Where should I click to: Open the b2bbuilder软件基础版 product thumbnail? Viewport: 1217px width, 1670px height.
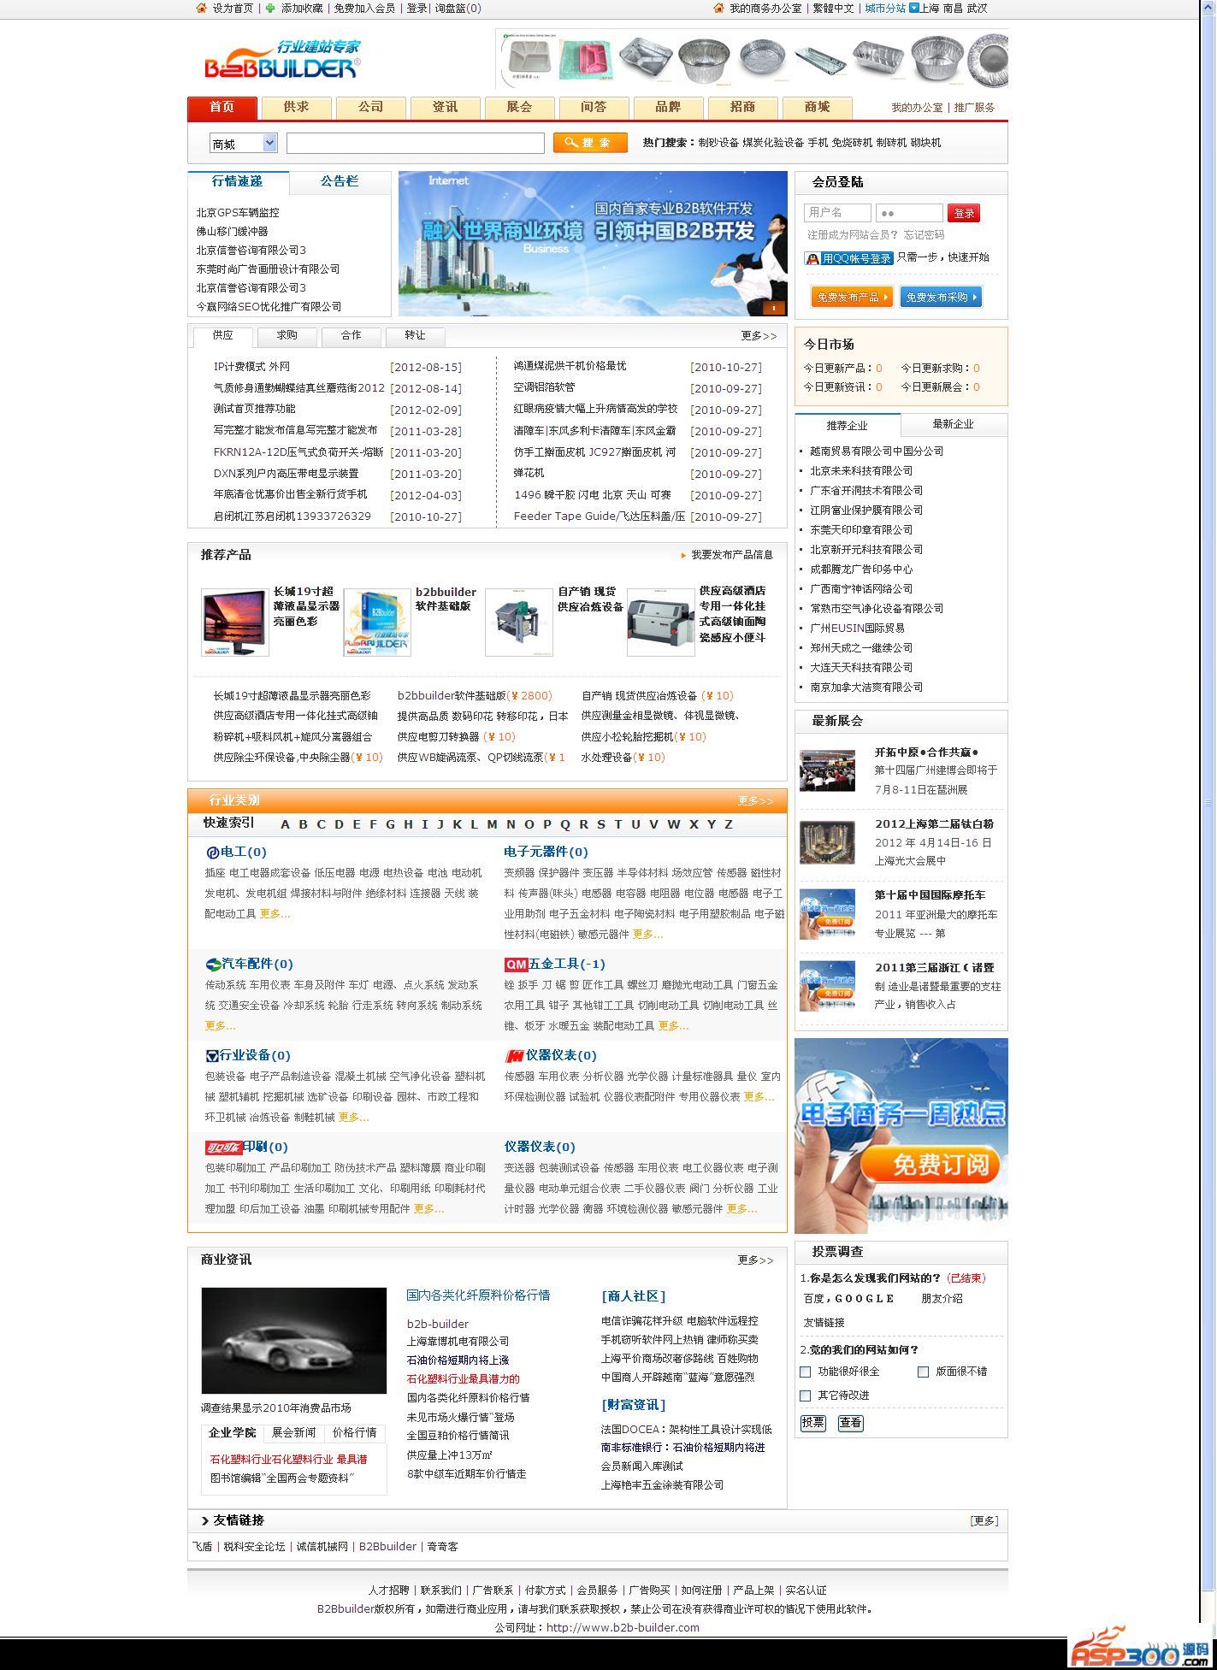[377, 623]
